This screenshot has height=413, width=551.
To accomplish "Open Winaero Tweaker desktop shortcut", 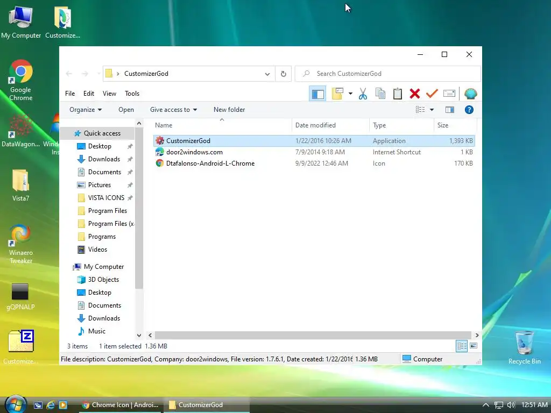I will pyautogui.click(x=21, y=244).
